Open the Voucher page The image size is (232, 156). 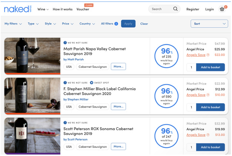pyautogui.click(x=83, y=9)
